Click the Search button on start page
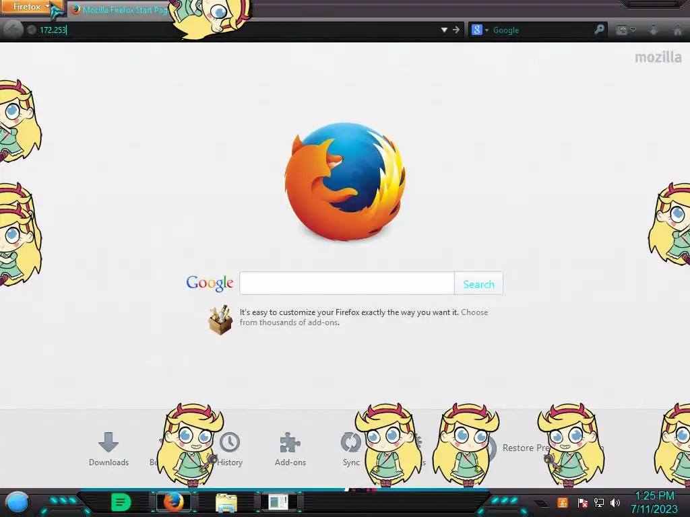The width and height of the screenshot is (690, 517). [x=479, y=284]
